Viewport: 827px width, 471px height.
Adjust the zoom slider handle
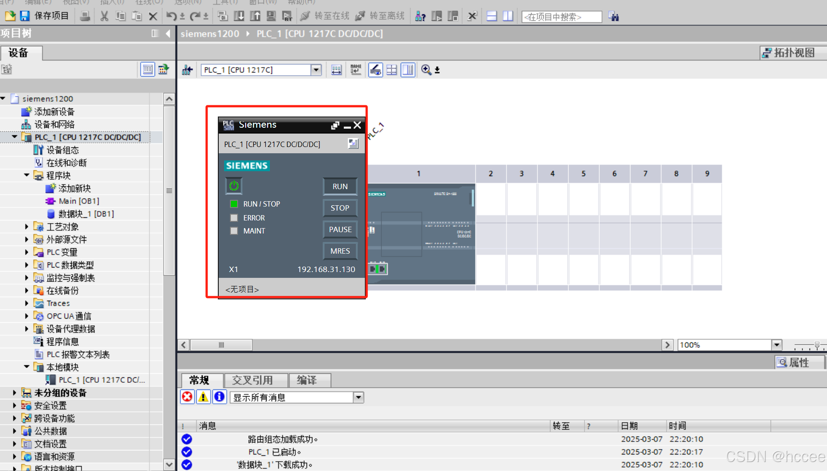pos(817,346)
